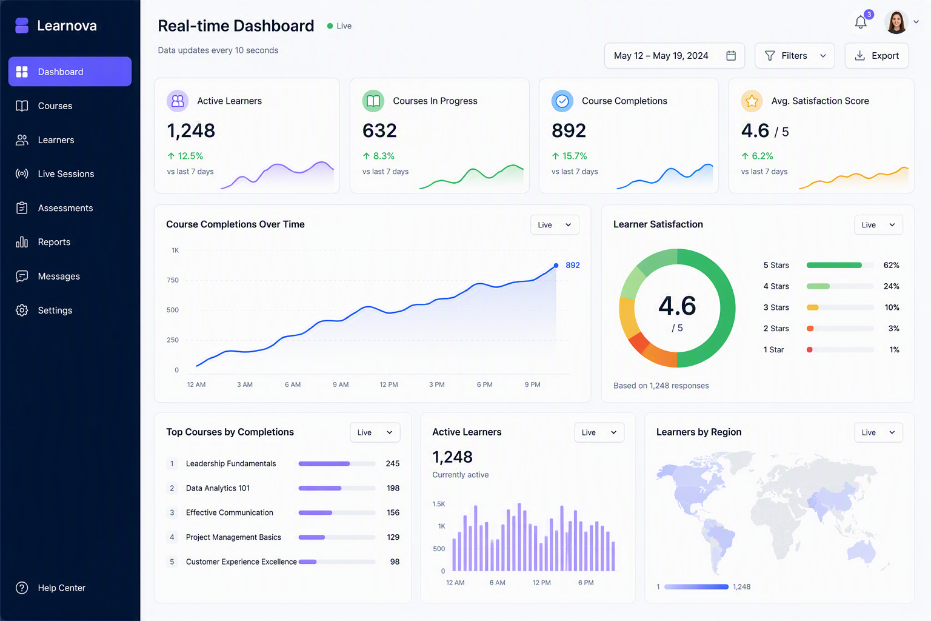Click the Avg. Satisfaction star icon

[752, 101]
